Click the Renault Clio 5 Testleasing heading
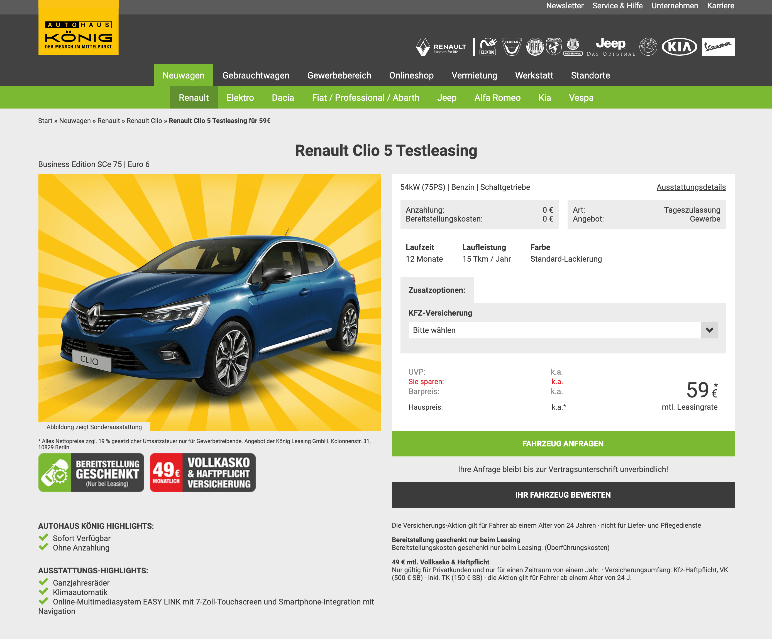Screen dimensions: 772x639 [x=386, y=151]
